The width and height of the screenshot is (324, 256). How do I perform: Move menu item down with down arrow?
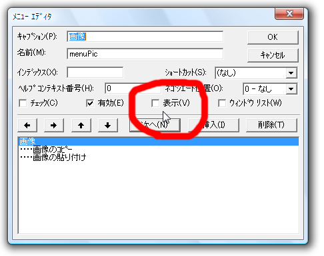point(108,125)
